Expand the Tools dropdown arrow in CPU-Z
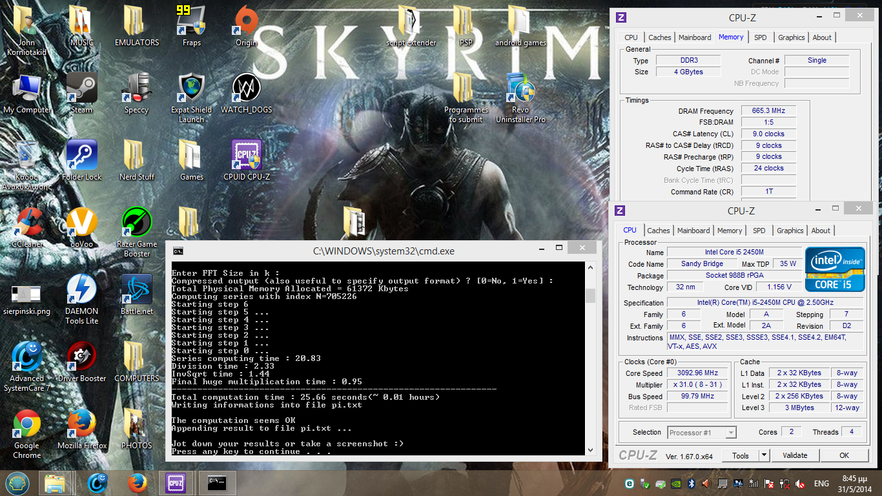Screen dimensions: 882x496 coord(764,455)
